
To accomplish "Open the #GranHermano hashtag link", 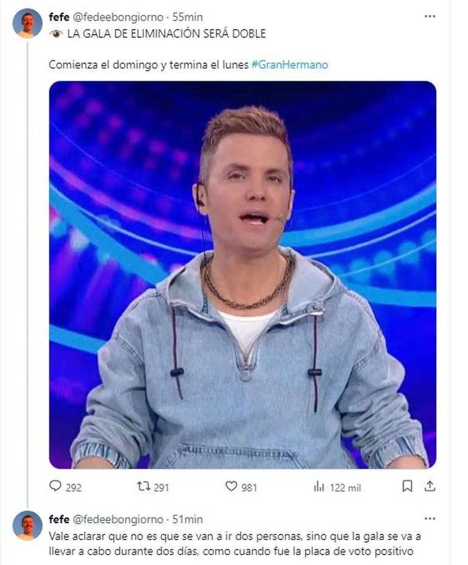I will (289, 65).
